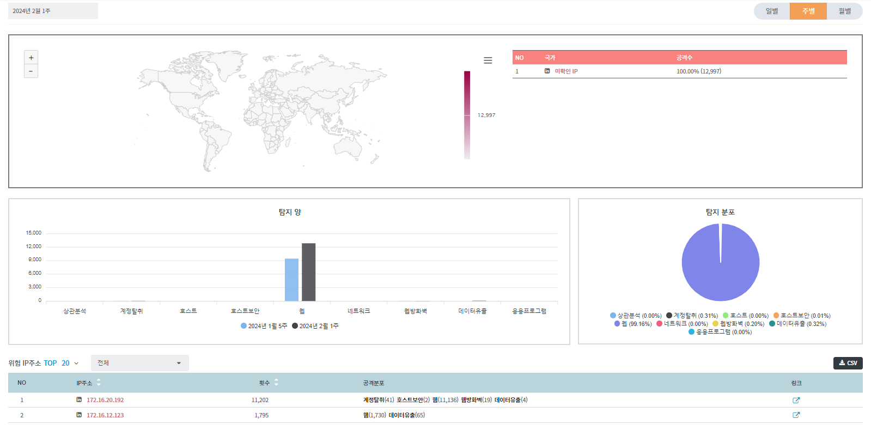The image size is (871, 425).
Task: Zoom out on the world map
Action: [31, 71]
